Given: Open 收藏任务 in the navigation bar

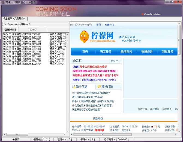Looking at the screenshot, I should (147, 51).
